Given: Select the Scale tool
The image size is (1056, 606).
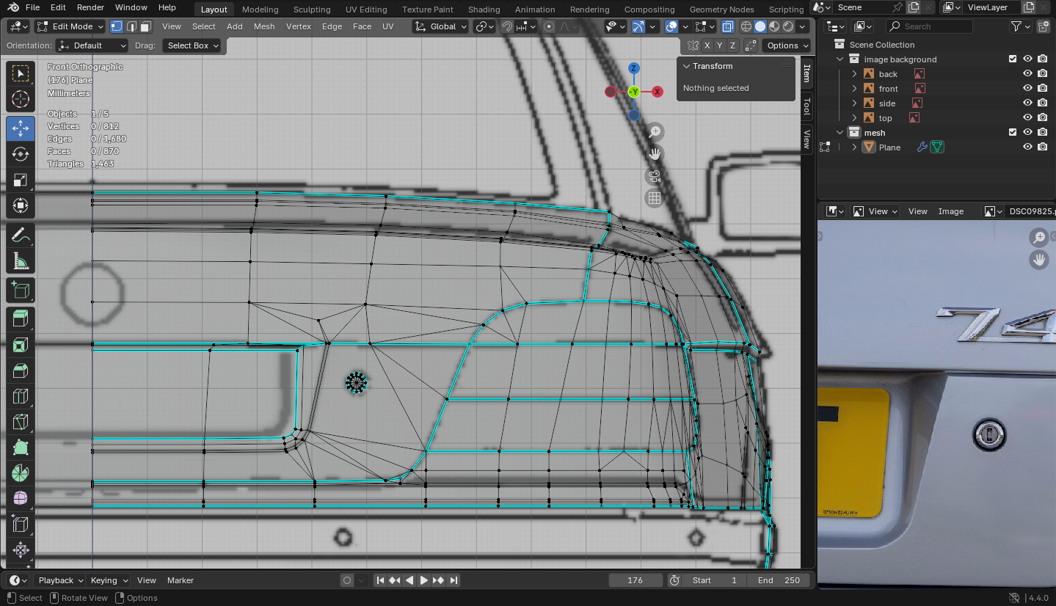Looking at the screenshot, I should pyautogui.click(x=21, y=180).
